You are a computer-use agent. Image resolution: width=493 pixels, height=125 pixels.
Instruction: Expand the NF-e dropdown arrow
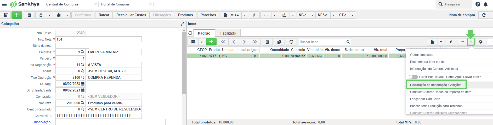coord(312,15)
